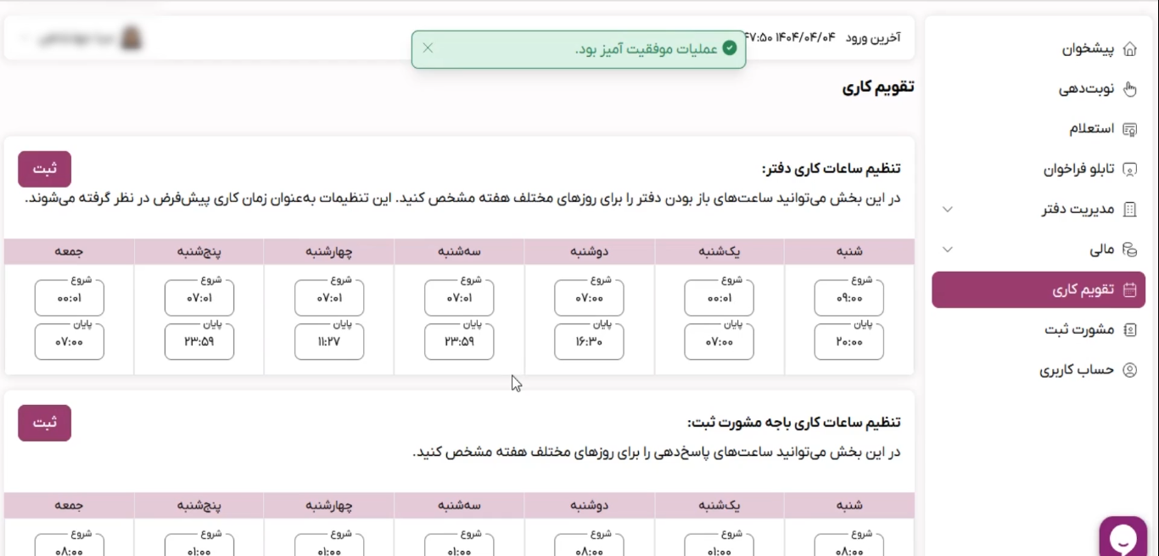Click the calendar icon beside تقویم کاری
1159x556 pixels.
point(1129,289)
